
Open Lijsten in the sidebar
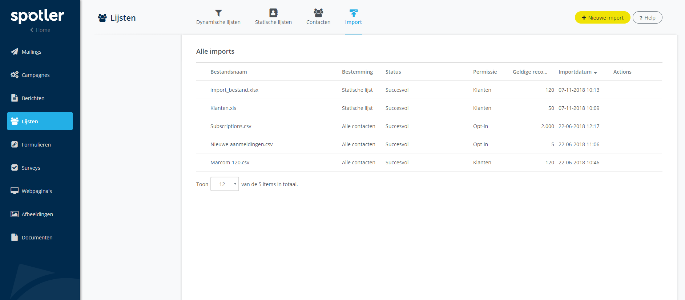40,121
